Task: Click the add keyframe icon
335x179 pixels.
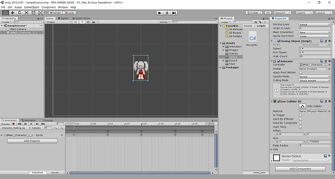Action: (55, 128)
